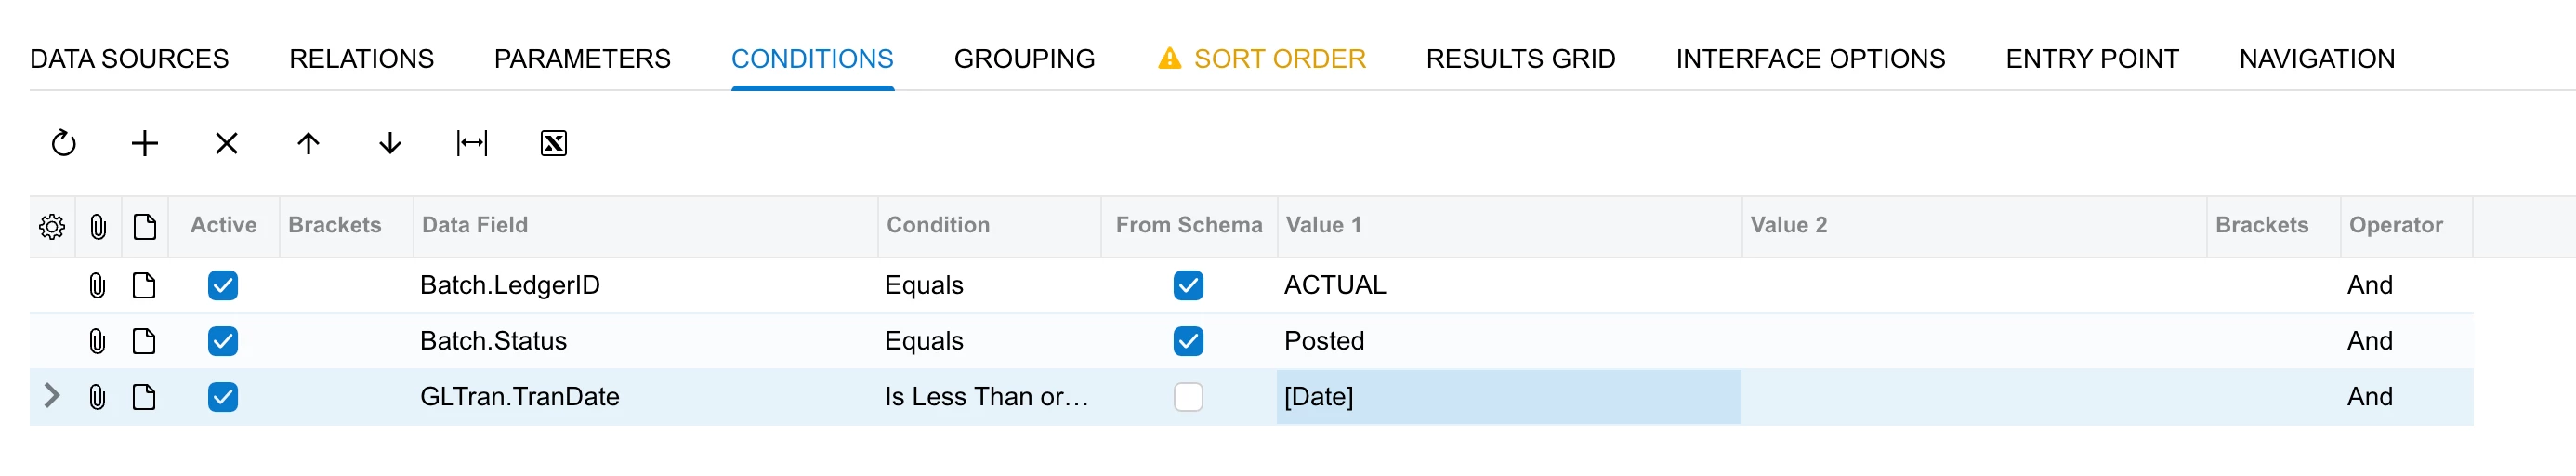Expand the GLTran.TranDate row chevron
The width and height of the screenshot is (2576, 476).
pyautogui.click(x=52, y=396)
